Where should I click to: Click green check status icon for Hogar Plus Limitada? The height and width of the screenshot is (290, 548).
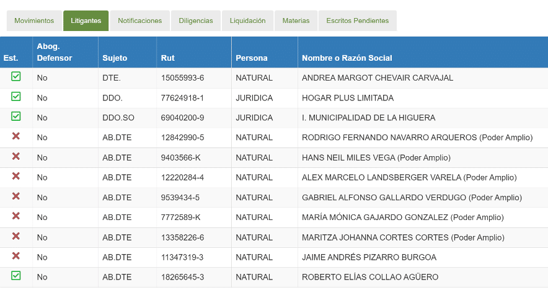(x=16, y=97)
